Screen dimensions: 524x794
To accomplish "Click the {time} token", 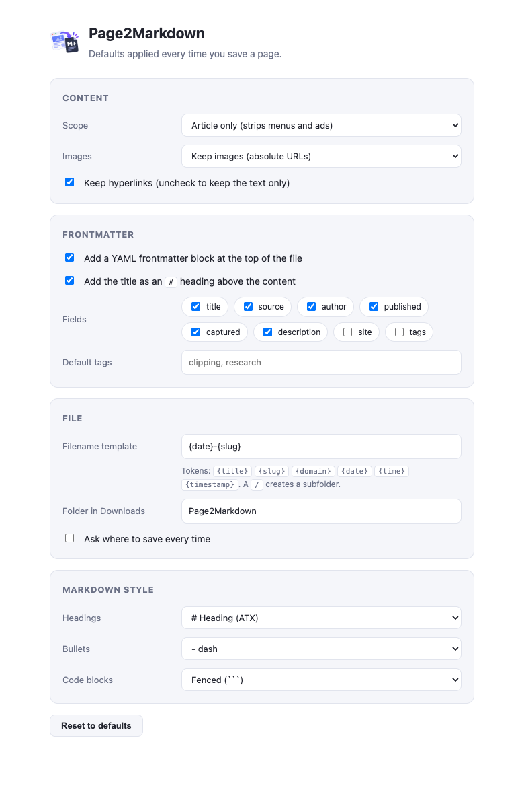I will (x=392, y=472).
